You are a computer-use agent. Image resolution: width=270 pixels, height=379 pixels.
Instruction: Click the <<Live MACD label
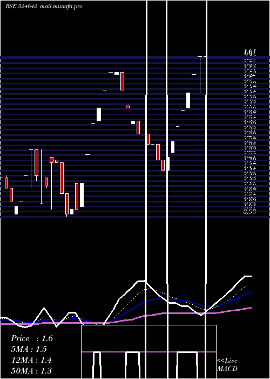coord(227,365)
